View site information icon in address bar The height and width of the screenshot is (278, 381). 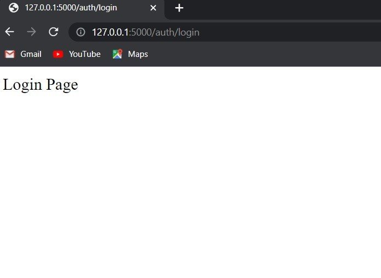[x=80, y=32]
